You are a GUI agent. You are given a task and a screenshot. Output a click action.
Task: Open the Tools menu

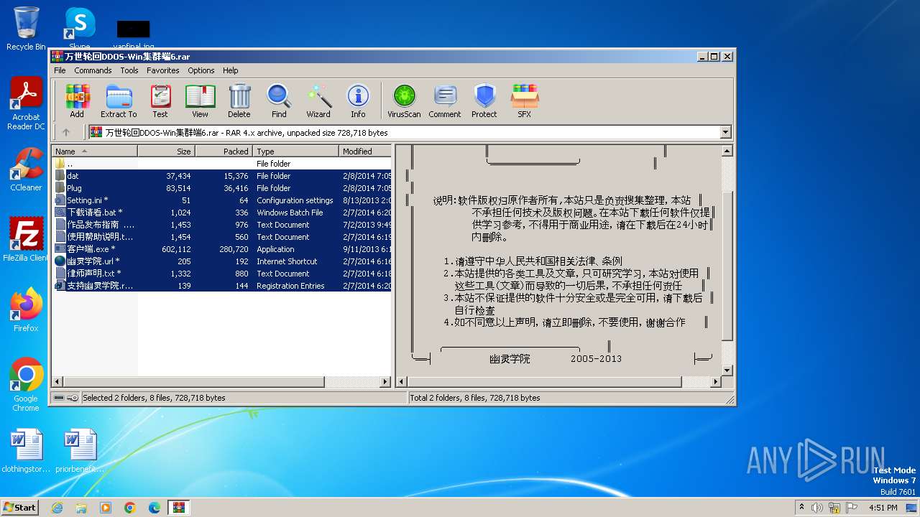(129, 70)
